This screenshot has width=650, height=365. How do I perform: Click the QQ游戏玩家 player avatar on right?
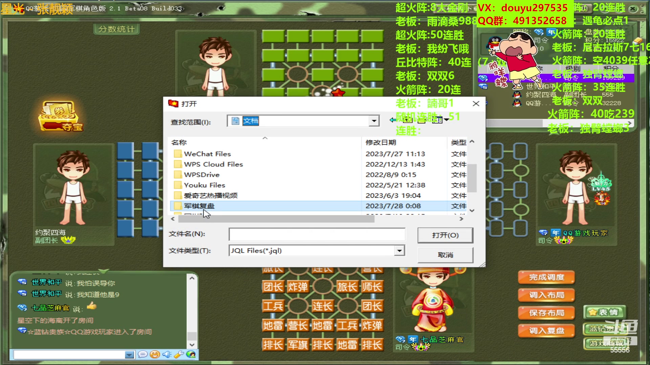(576, 188)
